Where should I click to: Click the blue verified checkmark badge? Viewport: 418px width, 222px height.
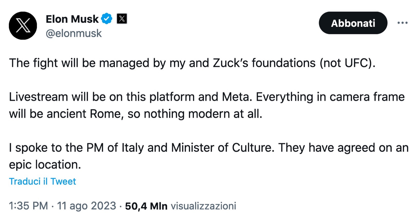coord(107,19)
